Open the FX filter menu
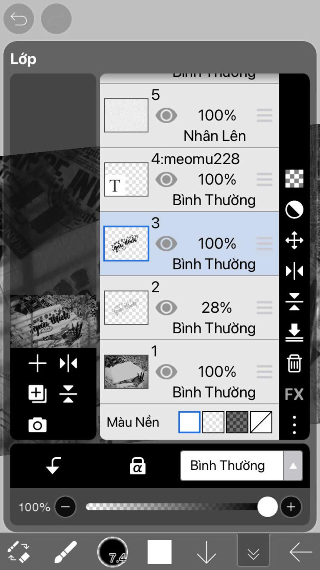This screenshot has width=320, height=570. coord(294,394)
